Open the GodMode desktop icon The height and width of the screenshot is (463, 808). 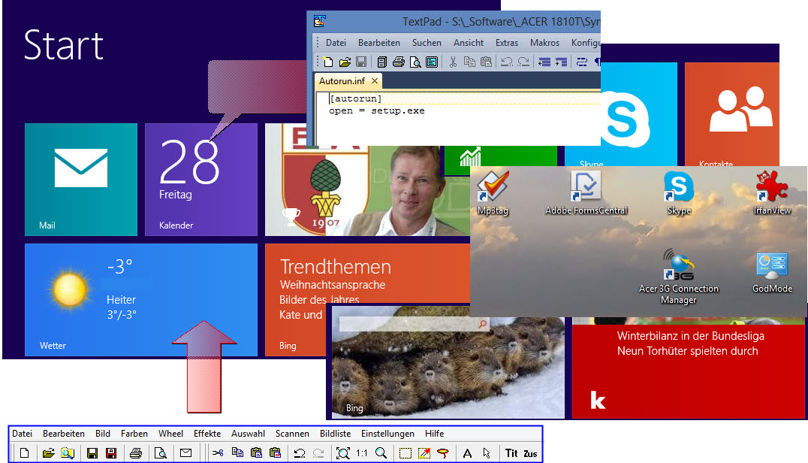(x=772, y=272)
